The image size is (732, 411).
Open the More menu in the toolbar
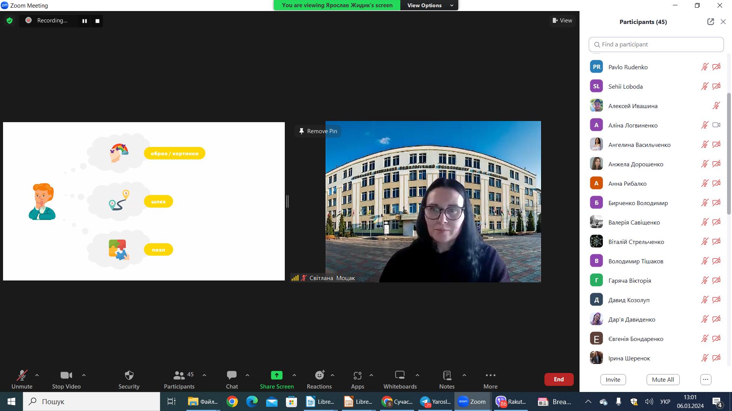(490, 376)
